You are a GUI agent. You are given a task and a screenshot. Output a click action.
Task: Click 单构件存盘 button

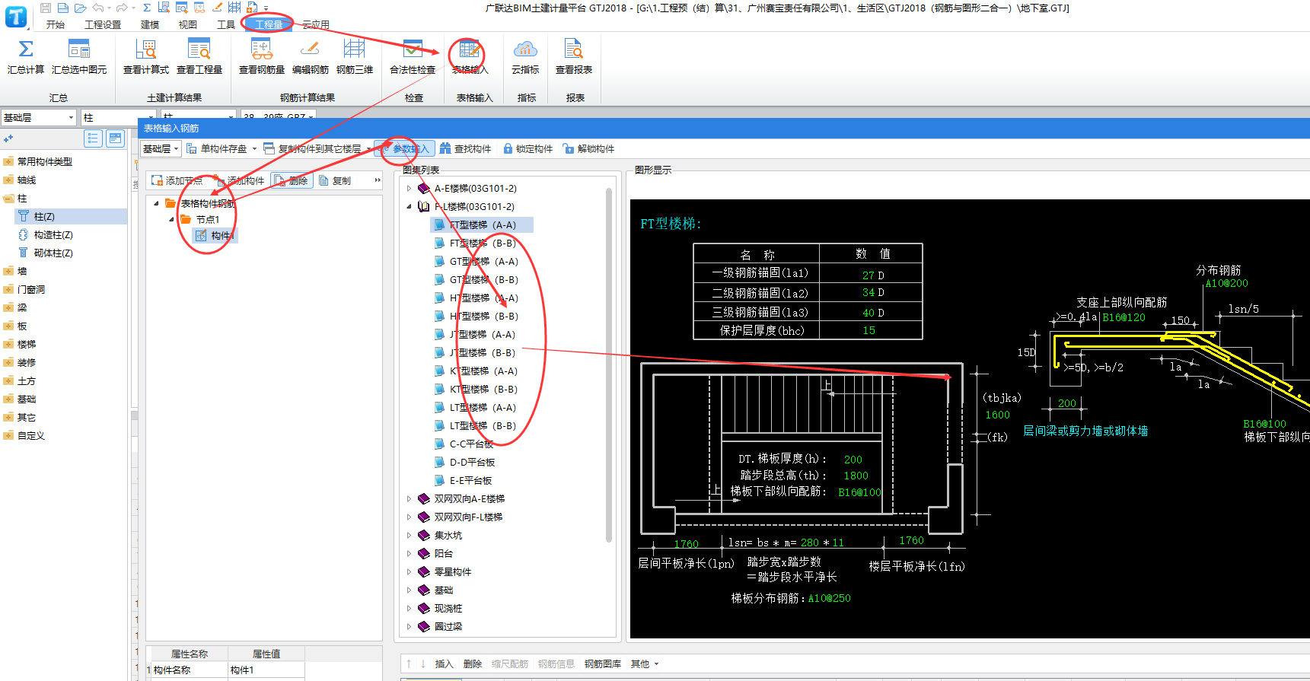pyautogui.click(x=217, y=148)
